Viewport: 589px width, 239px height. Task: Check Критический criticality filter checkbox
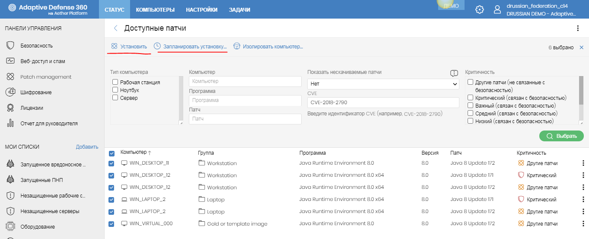point(470,98)
